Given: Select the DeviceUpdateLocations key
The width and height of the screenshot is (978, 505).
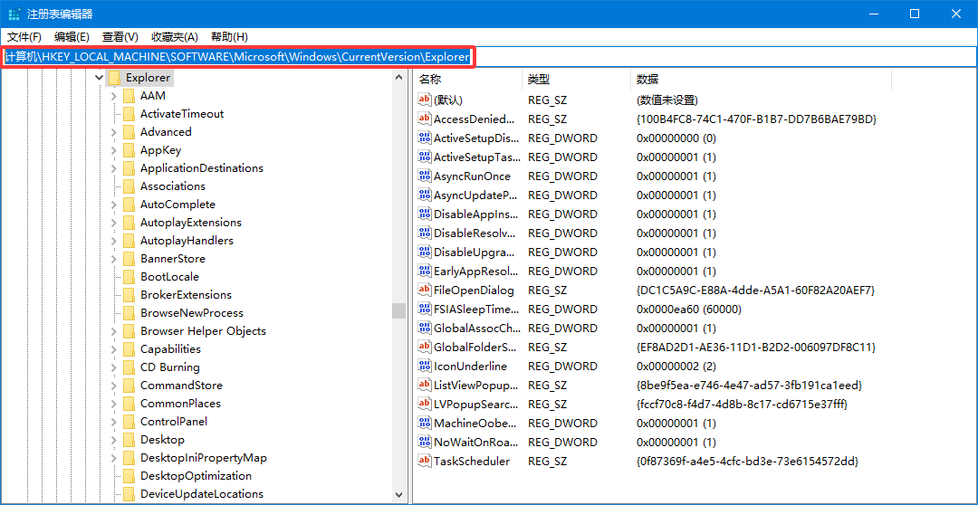Looking at the screenshot, I should pos(201,494).
